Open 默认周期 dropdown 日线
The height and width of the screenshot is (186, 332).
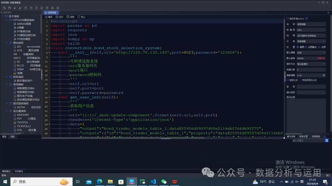311,53
